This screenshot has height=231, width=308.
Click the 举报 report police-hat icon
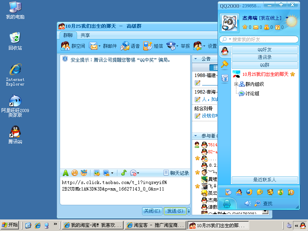(171, 46)
